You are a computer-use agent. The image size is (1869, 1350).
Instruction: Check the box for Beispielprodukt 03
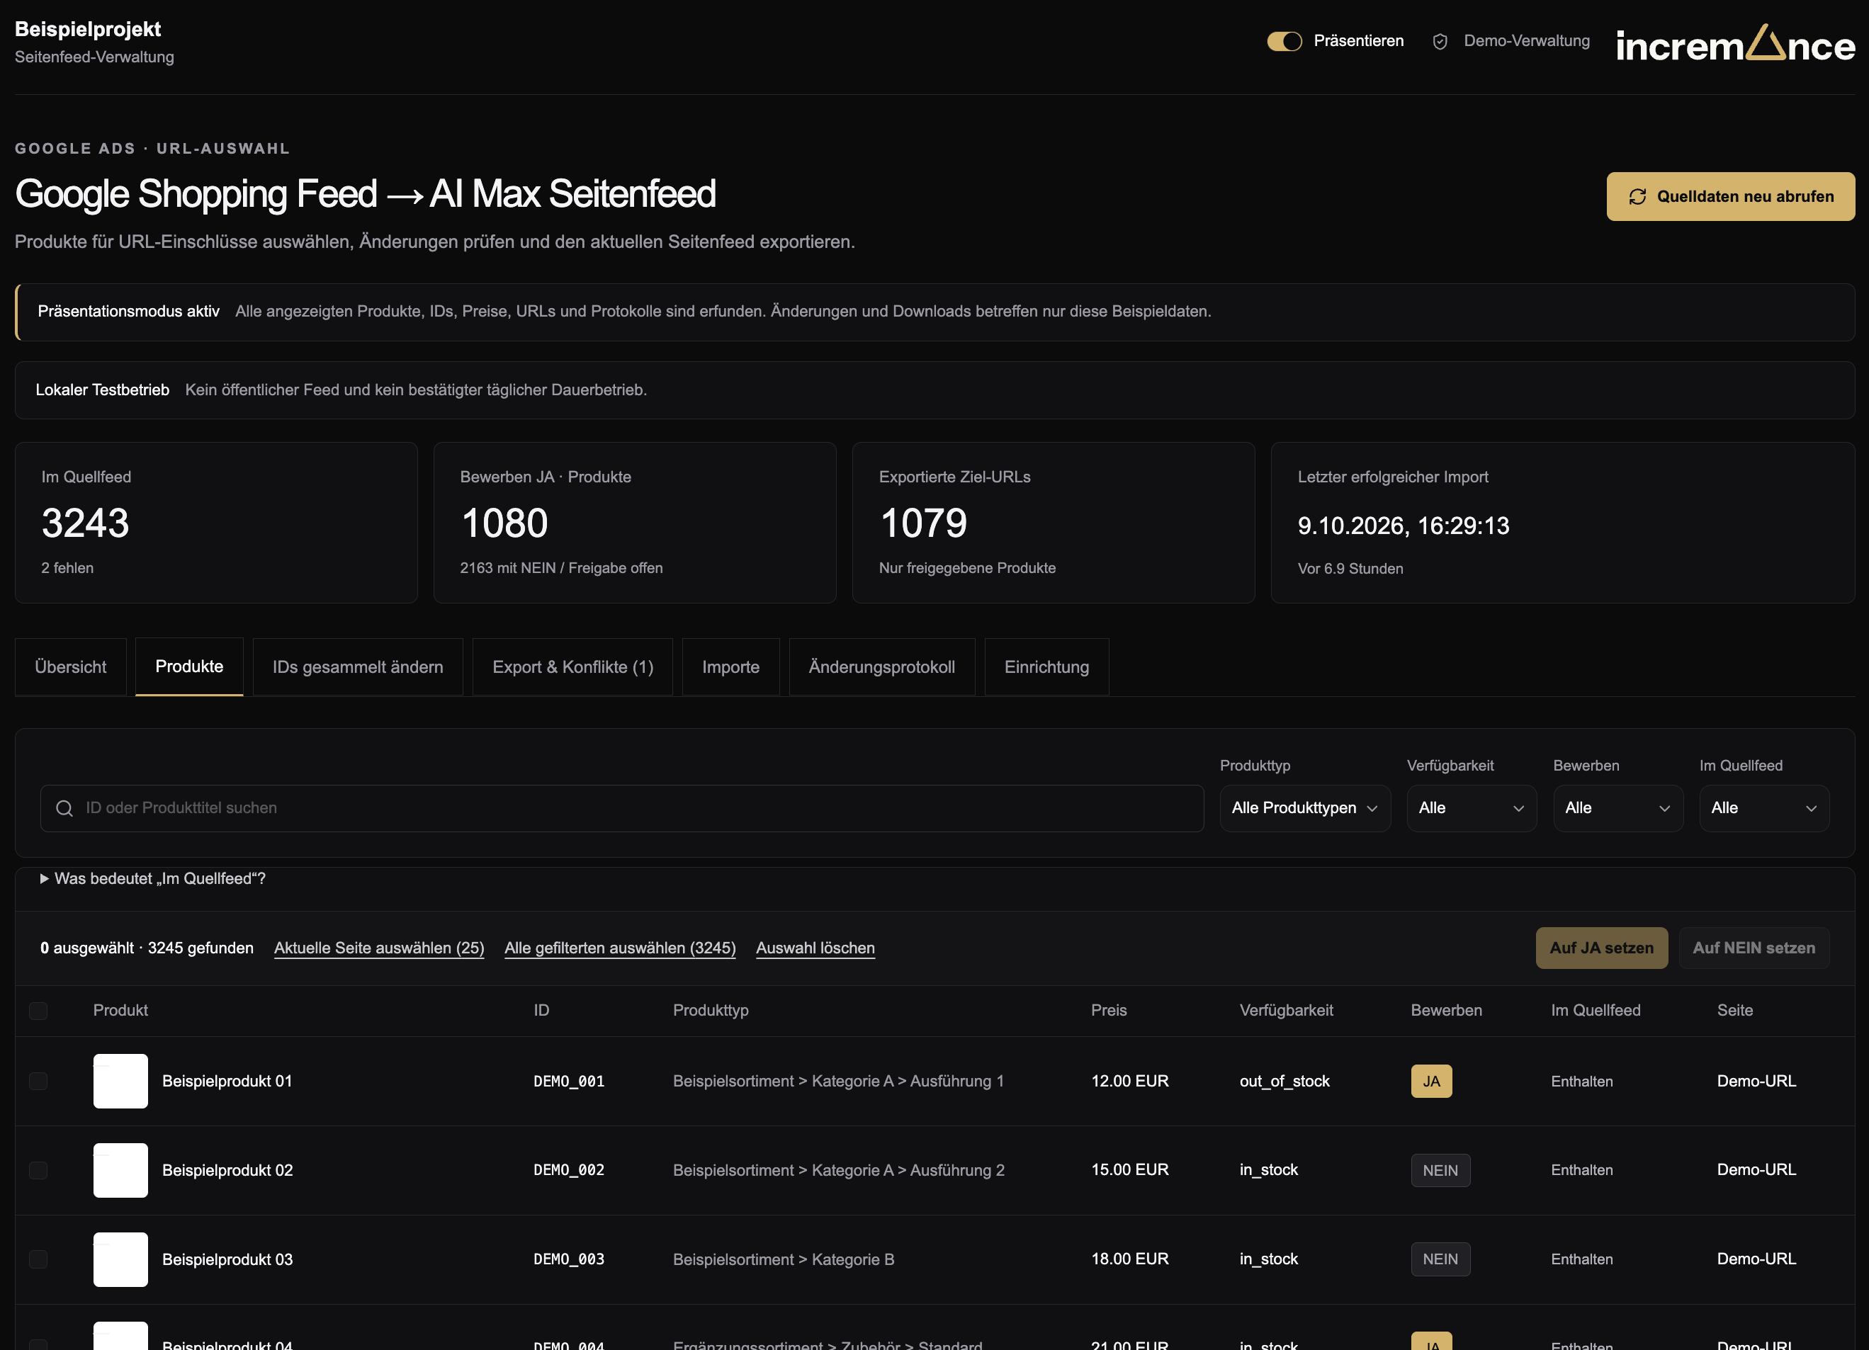pyautogui.click(x=38, y=1259)
